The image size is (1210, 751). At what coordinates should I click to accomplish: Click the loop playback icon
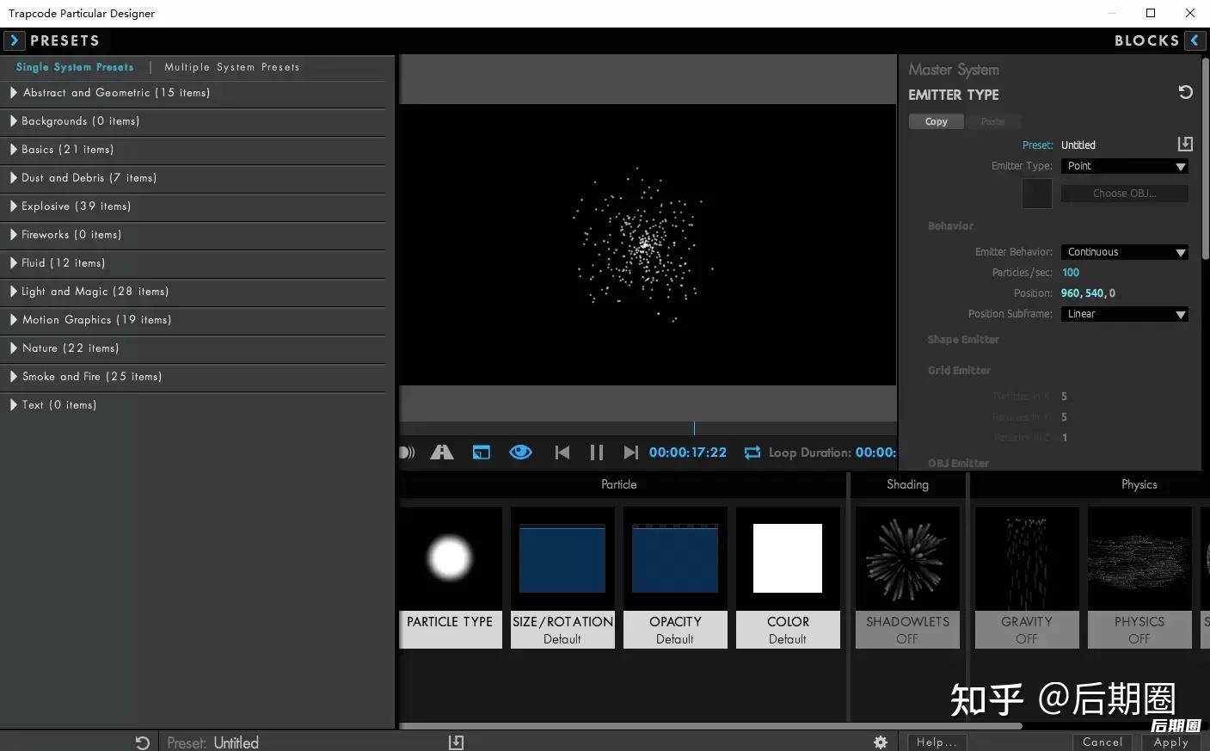click(x=752, y=452)
